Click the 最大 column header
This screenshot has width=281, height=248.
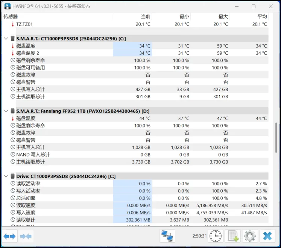click(x=223, y=17)
